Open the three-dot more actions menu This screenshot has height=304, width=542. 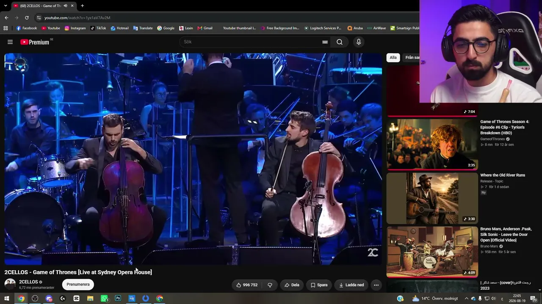click(x=376, y=285)
